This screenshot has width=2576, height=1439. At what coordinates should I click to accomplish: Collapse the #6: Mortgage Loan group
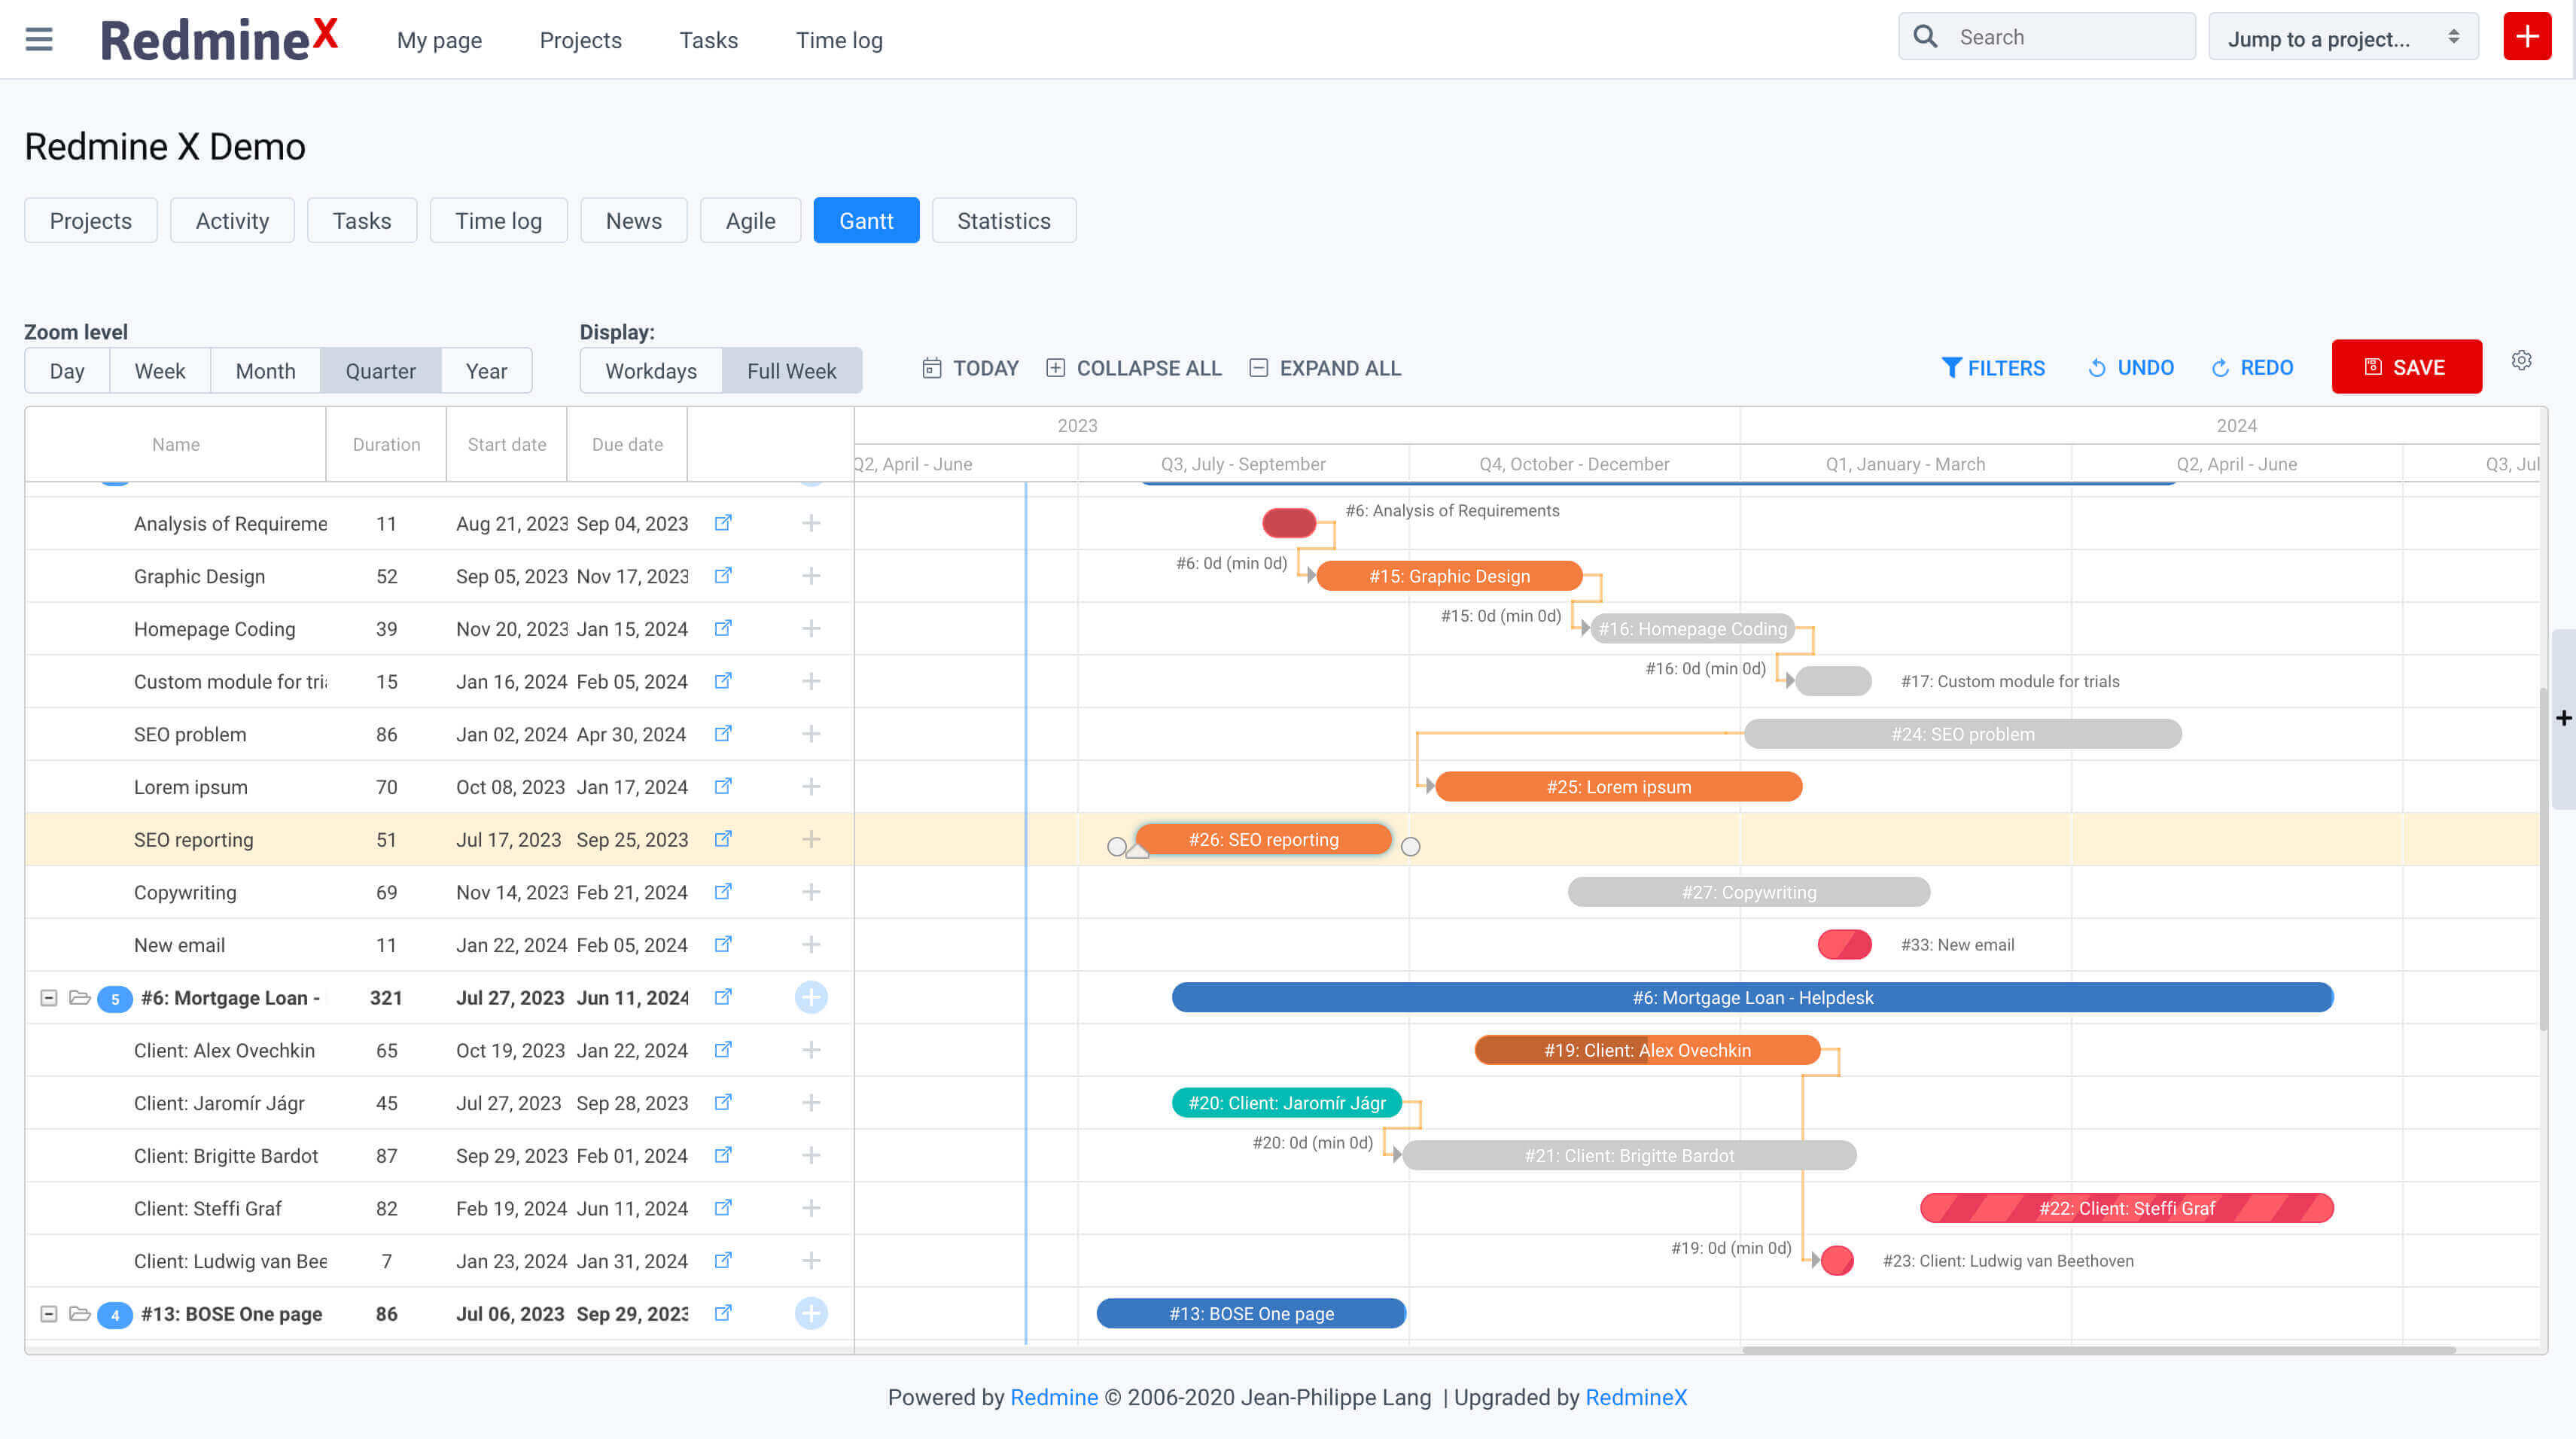click(x=48, y=997)
